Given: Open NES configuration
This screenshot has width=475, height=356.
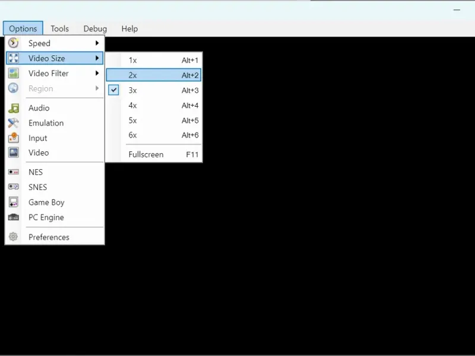Looking at the screenshot, I should 55,172.
